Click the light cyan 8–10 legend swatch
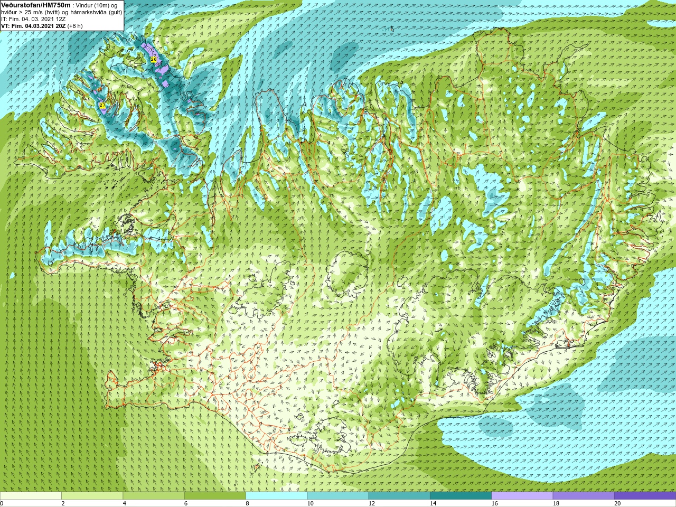 pyautogui.click(x=276, y=496)
